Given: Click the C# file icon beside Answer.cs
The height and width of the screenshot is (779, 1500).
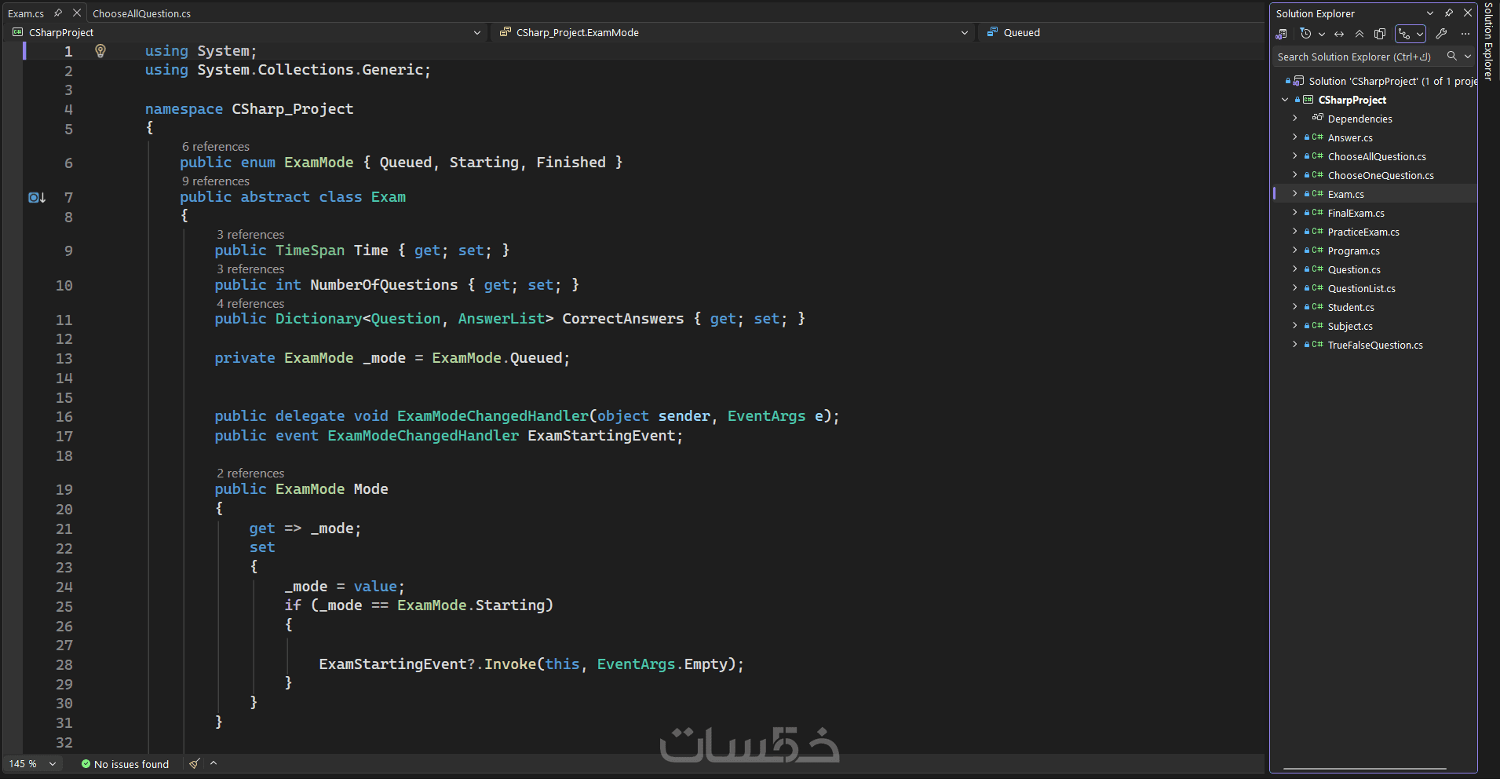Looking at the screenshot, I should [1317, 137].
